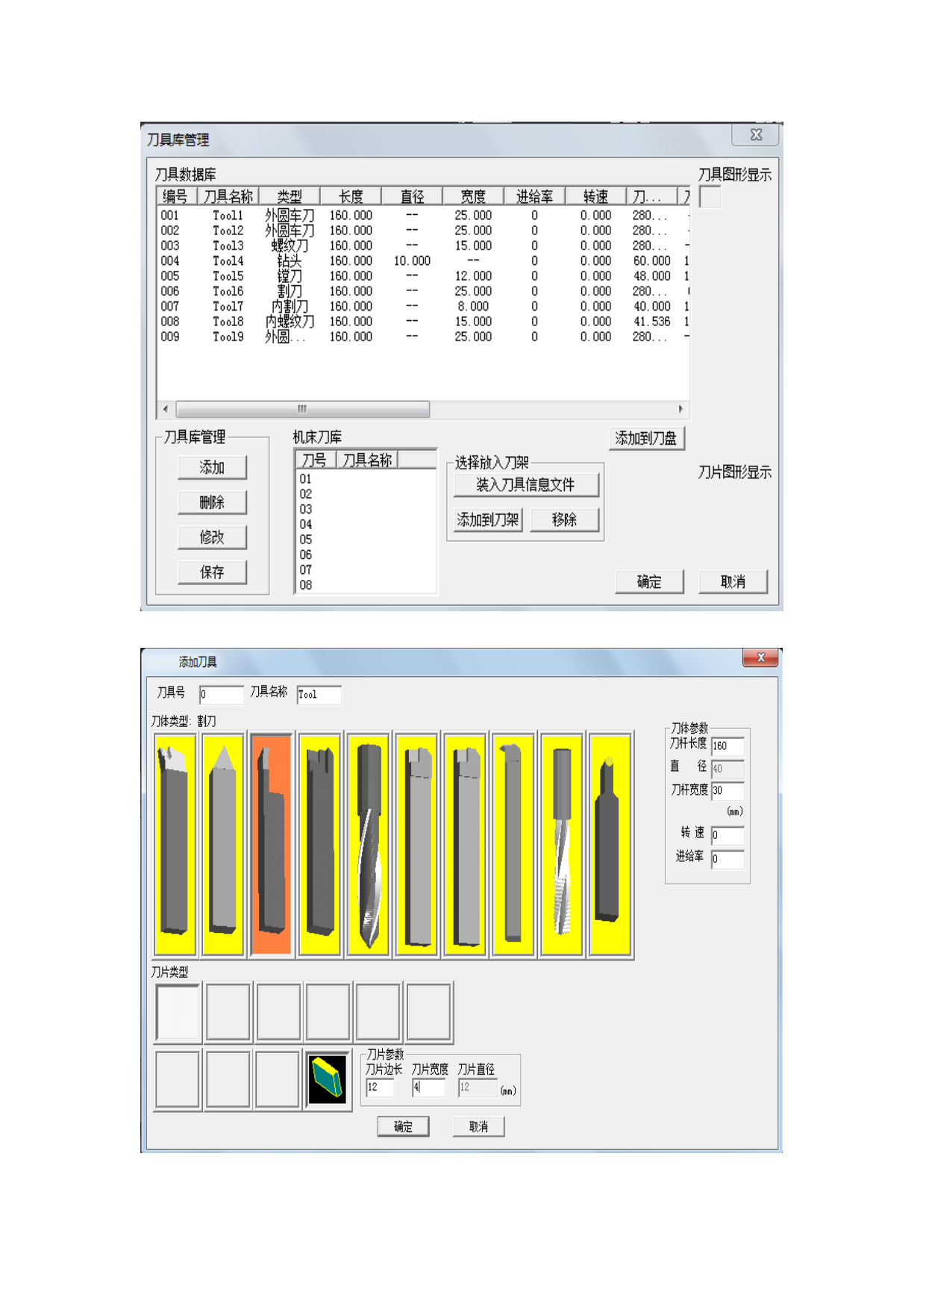Select the teal insert blade type icon
This screenshot has width=926, height=1309.
(x=328, y=1079)
